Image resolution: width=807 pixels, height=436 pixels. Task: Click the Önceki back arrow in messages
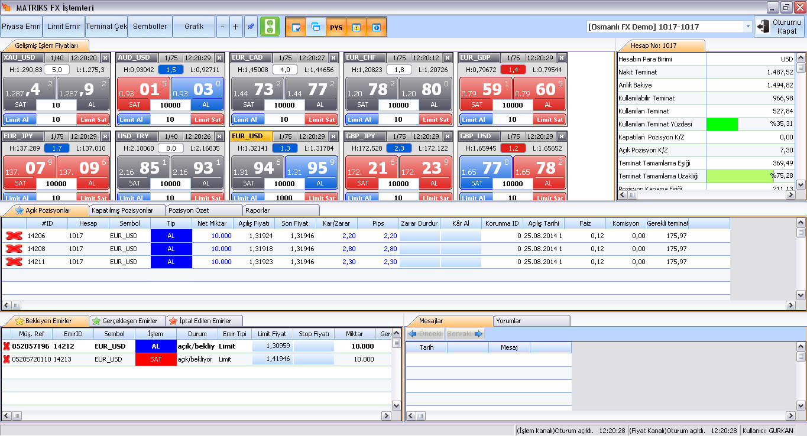point(426,334)
